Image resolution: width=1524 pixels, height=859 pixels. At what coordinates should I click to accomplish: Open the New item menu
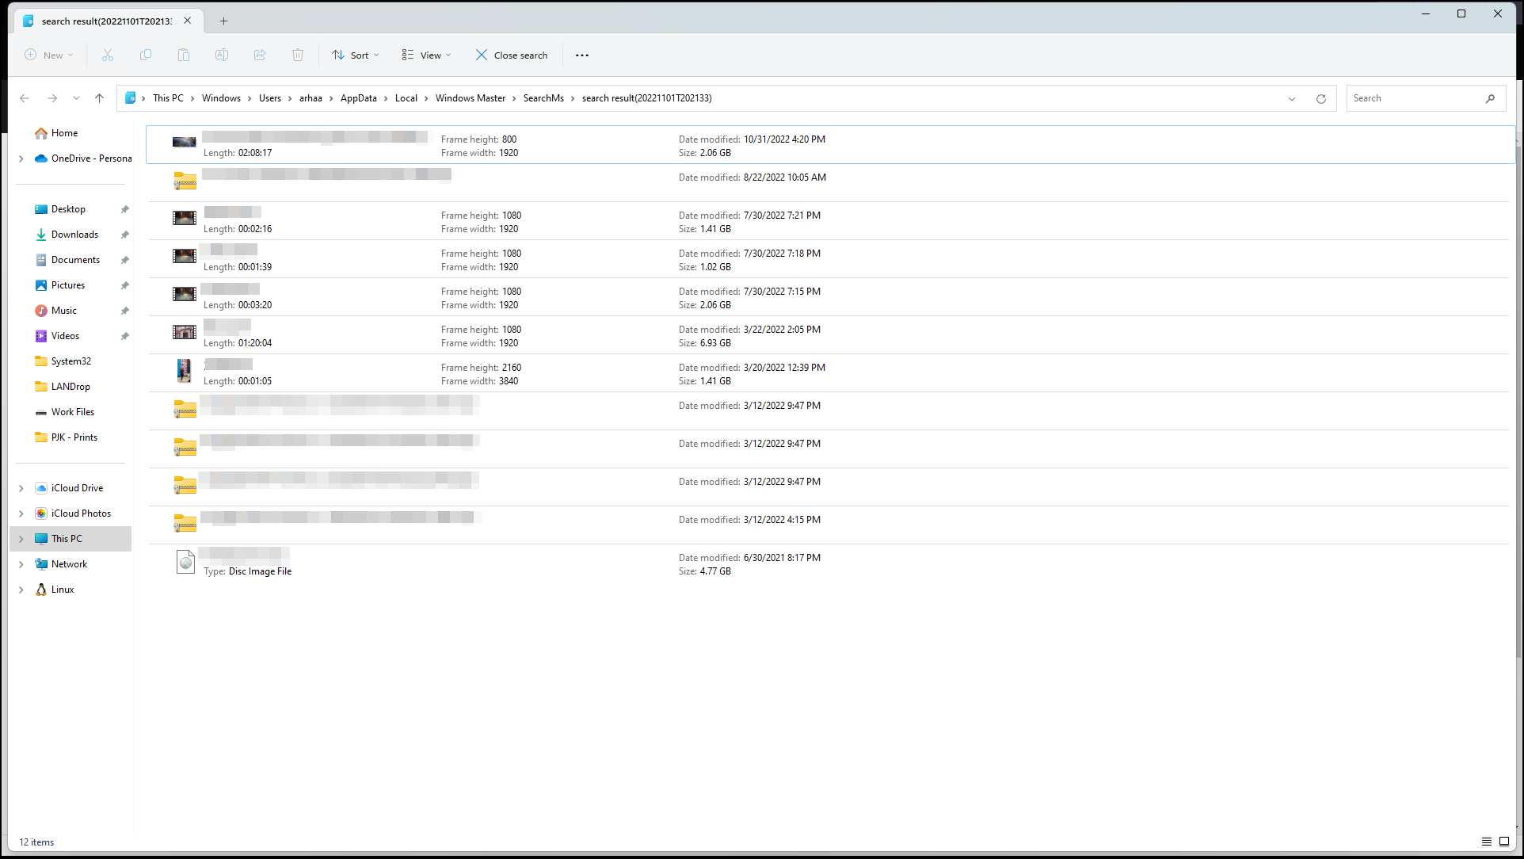point(48,55)
